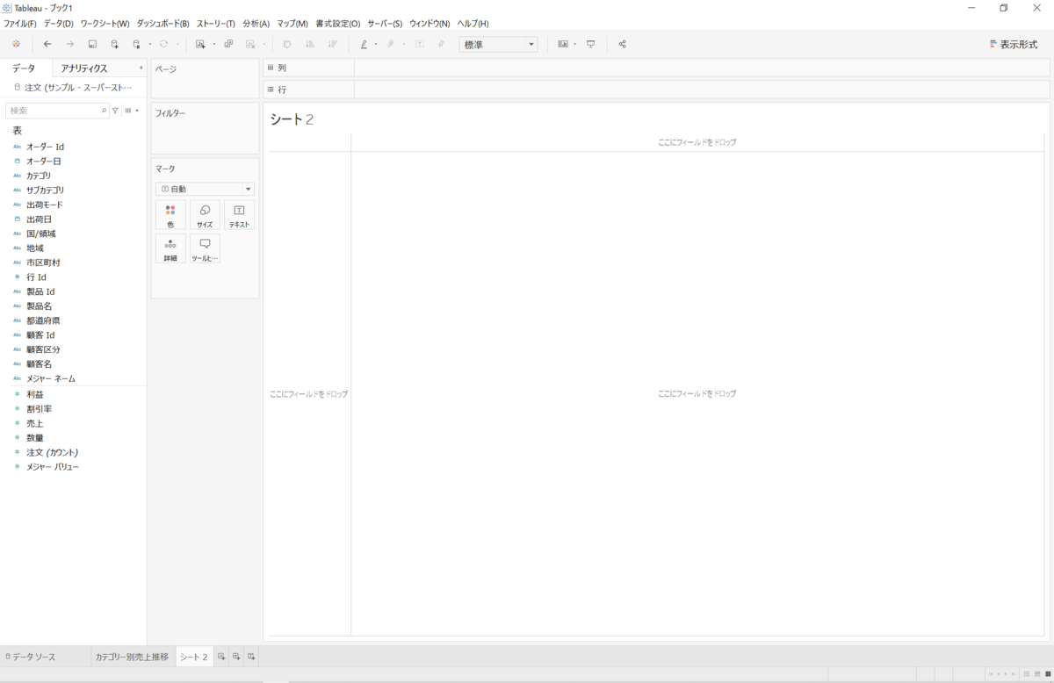Click the New dashboard icon in bottom tabs
Viewport: 1054px width, 683px height.
click(236, 657)
